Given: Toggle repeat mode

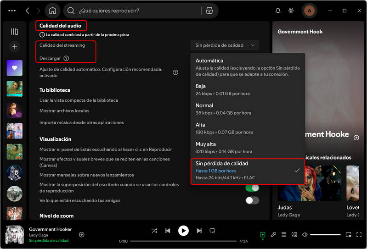Looking at the screenshot, I should [212, 231].
